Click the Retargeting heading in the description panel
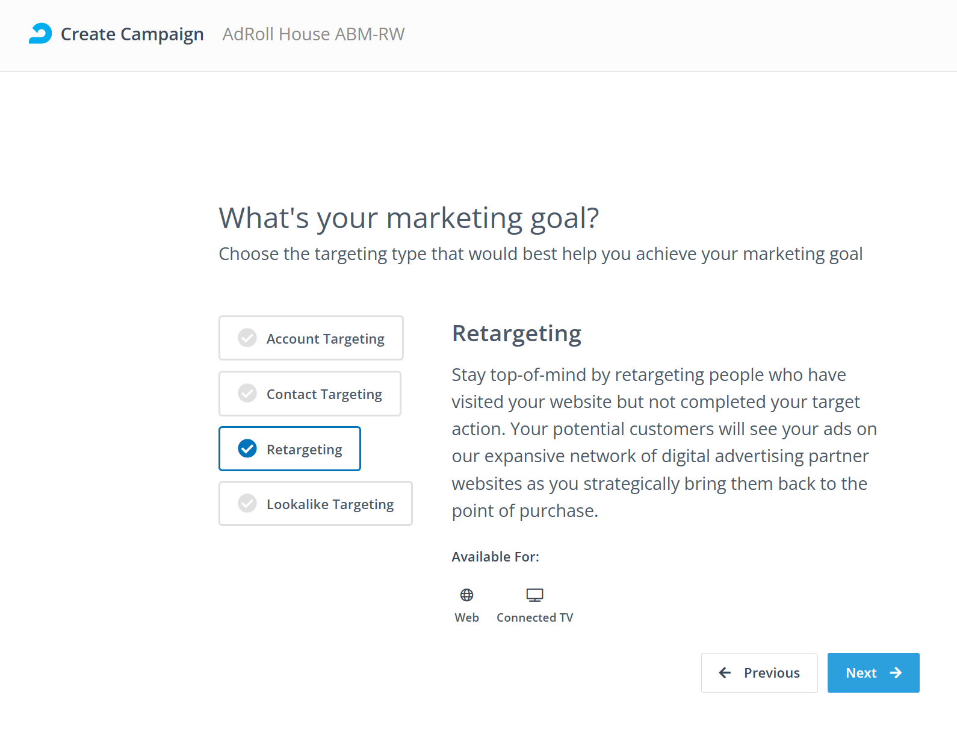Image resolution: width=957 pixels, height=733 pixels. tap(516, 333)
